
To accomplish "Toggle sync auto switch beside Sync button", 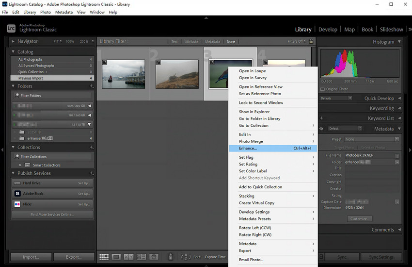I will tap(321, 257).
